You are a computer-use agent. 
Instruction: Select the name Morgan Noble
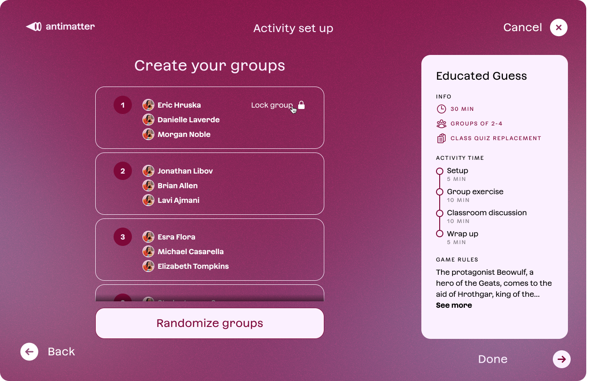[184, 134]
